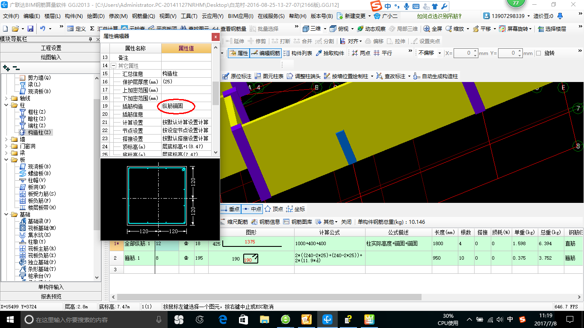This screenshot has width=584, height=328.
Task: Save the project with floppy icon
Action: pyautogui.click(x=30, y=29)
